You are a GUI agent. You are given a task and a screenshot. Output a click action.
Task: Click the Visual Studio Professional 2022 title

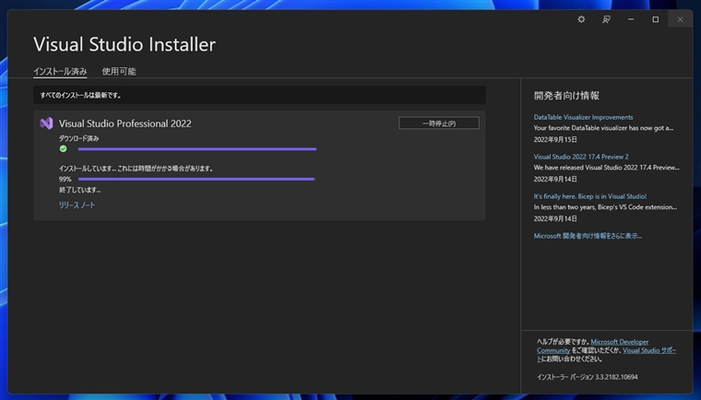[125, 124]
